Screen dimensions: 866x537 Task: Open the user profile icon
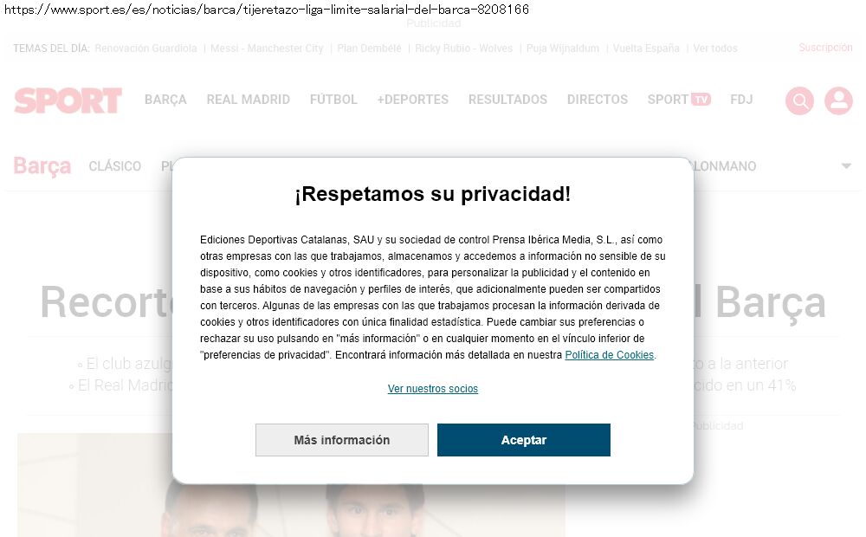tap(838, 100)
